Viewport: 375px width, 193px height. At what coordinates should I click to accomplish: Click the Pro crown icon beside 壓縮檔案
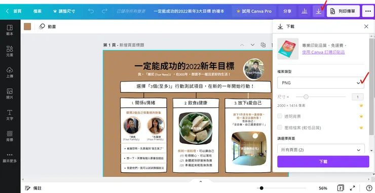pos(361,128)
